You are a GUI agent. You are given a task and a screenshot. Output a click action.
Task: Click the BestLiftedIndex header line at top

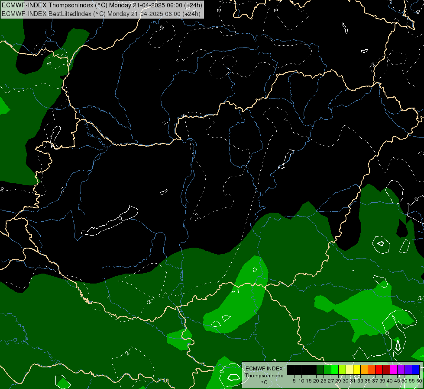[101, 14]
